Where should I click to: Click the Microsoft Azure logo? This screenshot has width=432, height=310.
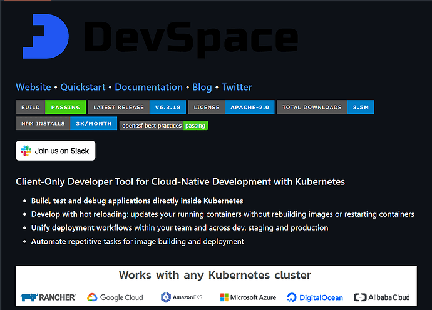point(249,297)
